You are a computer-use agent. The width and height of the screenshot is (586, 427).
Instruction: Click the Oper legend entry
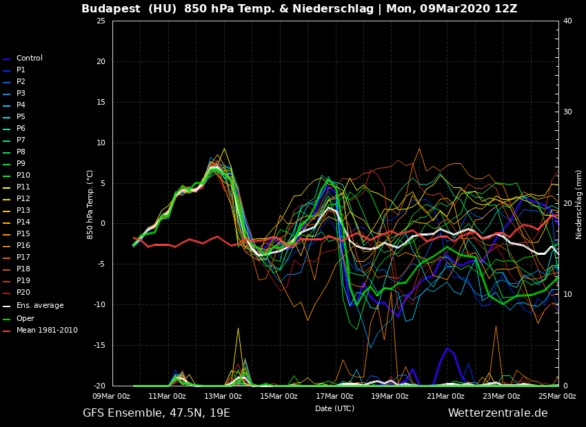click(x=25, y=319)
